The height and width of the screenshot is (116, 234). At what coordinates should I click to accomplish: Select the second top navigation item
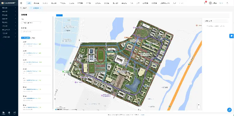[x=36, y=3]
